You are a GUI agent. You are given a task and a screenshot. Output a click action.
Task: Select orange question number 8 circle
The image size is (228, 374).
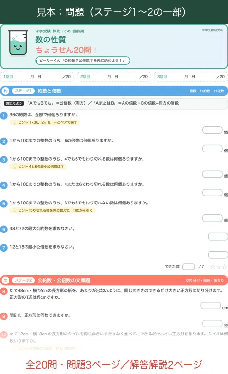pyautogui.click(x=4, y=292)
